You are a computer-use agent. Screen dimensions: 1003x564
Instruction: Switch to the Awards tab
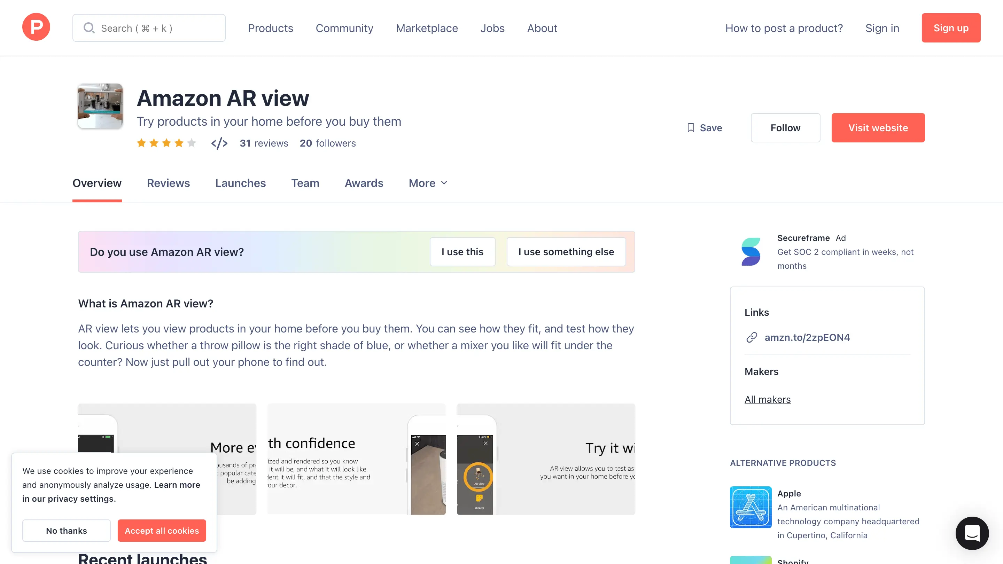pyautogui.click(x=364, y=183)
